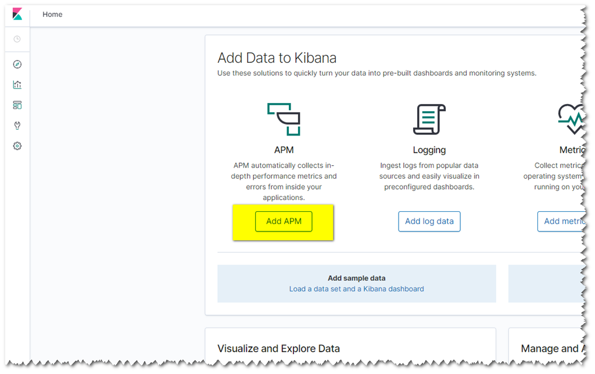595x374 pixels.
Task: Click the Logging heading text
Action: tap(429, 151)
